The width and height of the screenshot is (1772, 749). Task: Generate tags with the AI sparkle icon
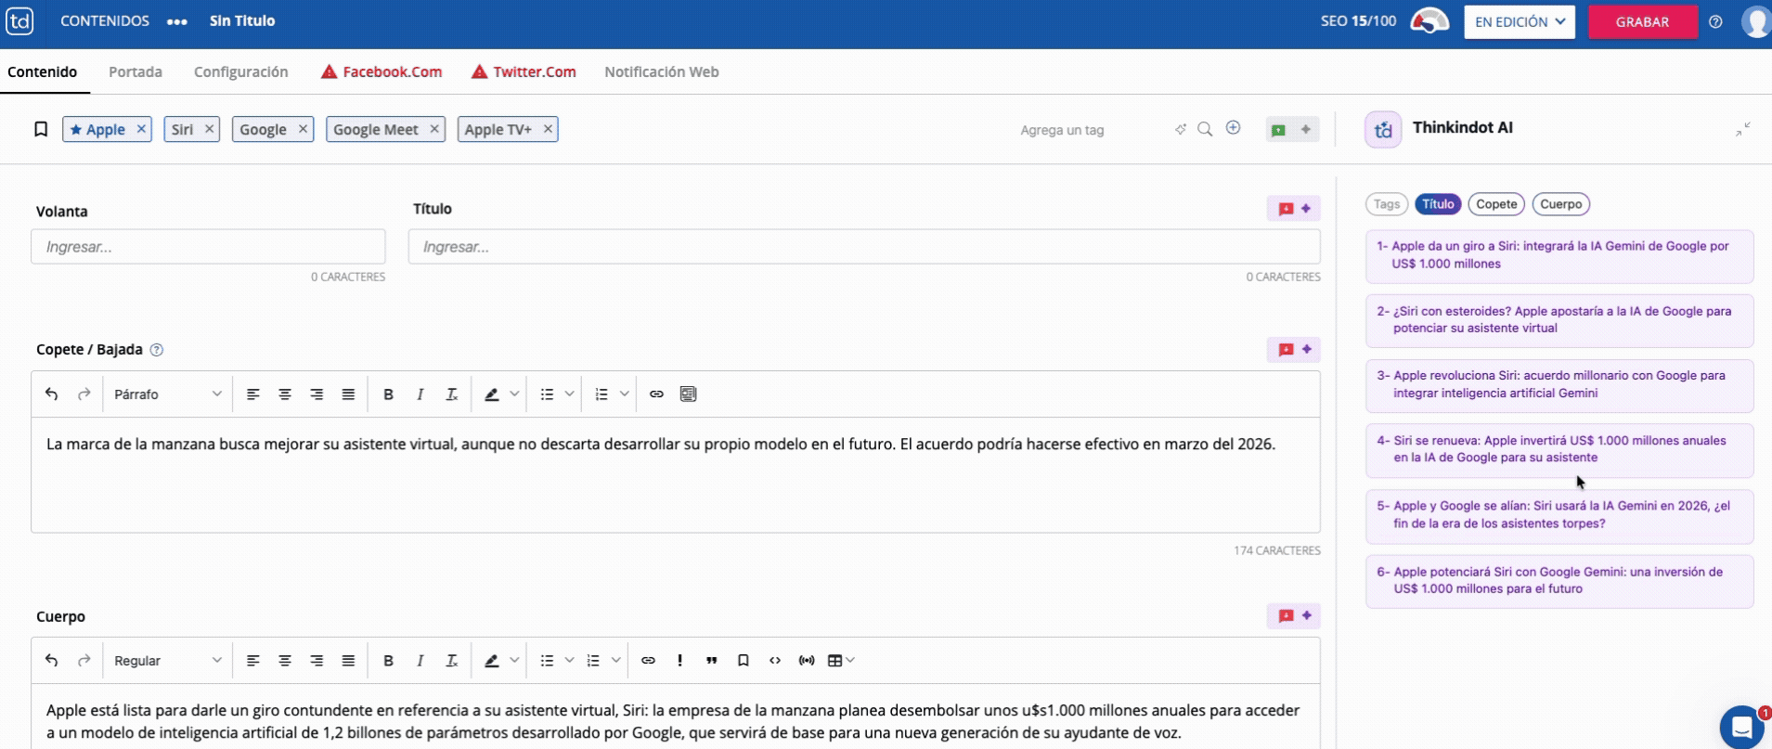tap(1180, 129)
